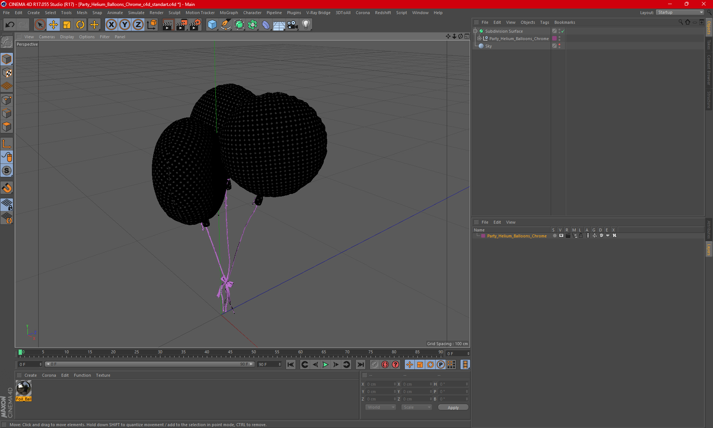Open the Redshift menu

383,13
